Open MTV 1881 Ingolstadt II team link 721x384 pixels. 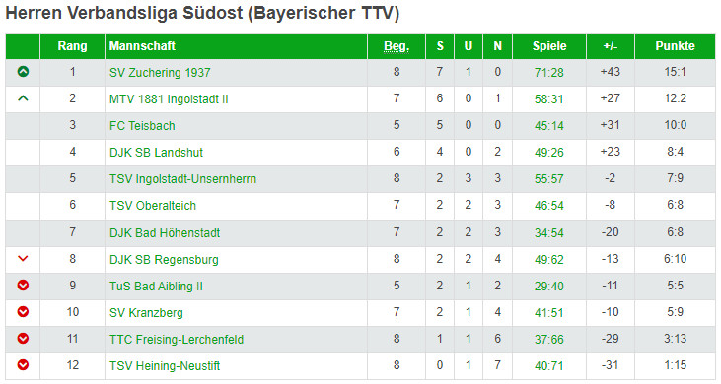169,99
